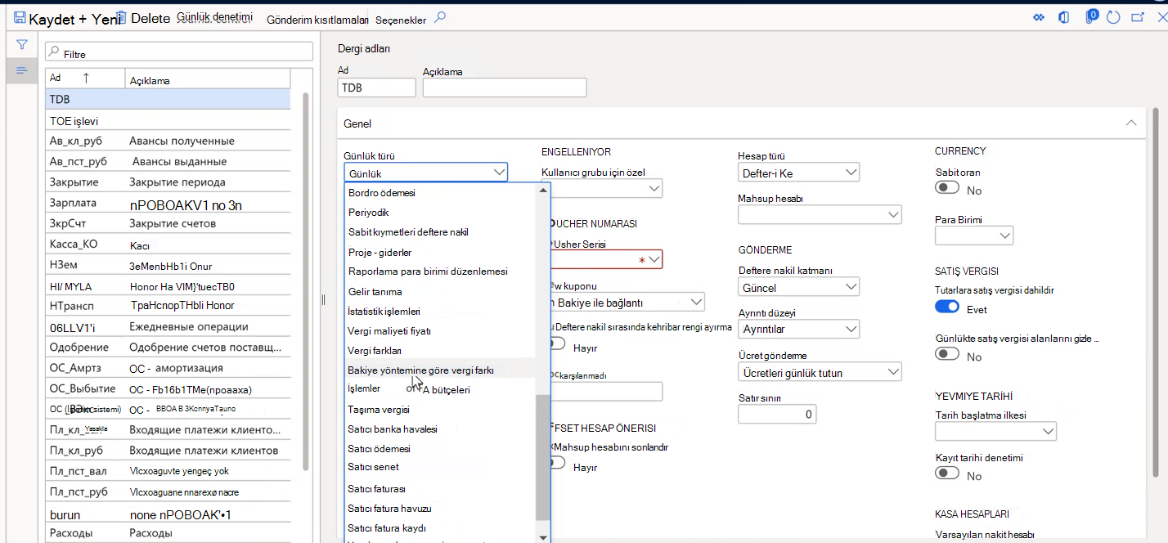Open the Office app icon at top right

1063,17
